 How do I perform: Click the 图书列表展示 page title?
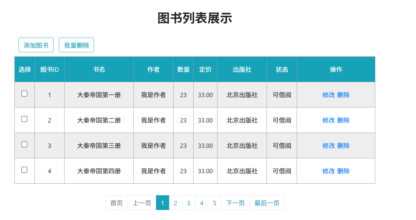coord(195,18)
